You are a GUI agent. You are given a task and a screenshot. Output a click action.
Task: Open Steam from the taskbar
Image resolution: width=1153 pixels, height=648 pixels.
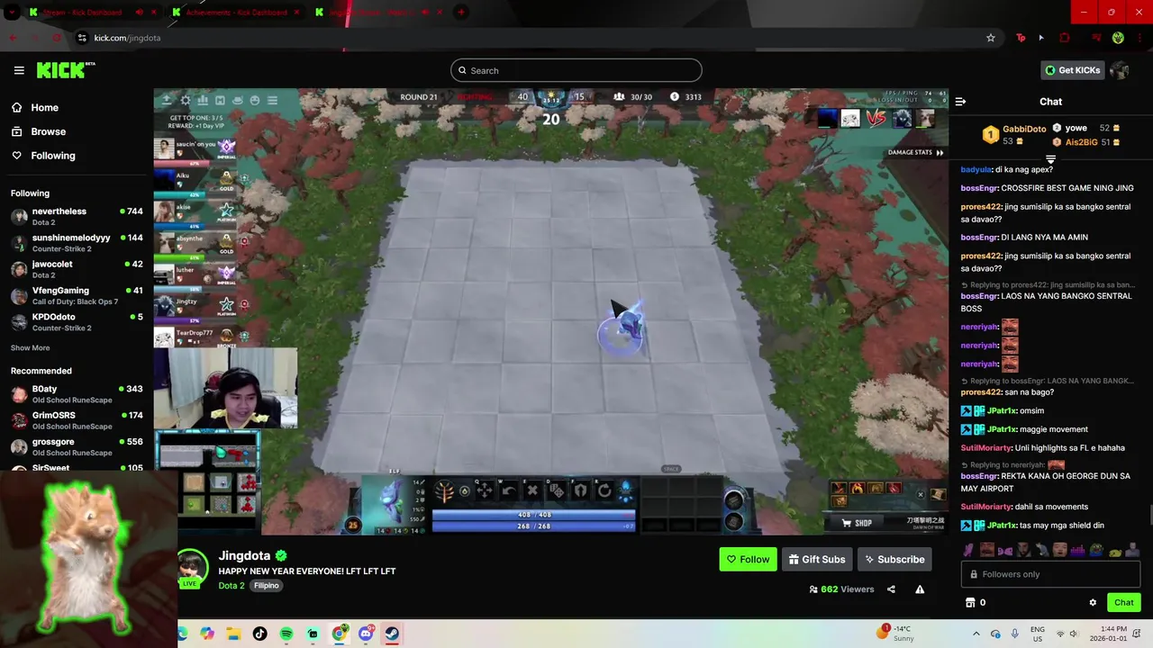click(x=392, y=634)
